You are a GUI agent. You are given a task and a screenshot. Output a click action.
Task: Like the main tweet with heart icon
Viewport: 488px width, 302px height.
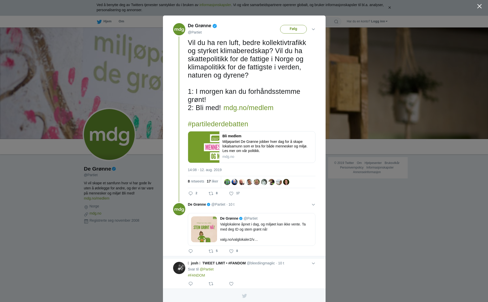click(x=231, y=193)
